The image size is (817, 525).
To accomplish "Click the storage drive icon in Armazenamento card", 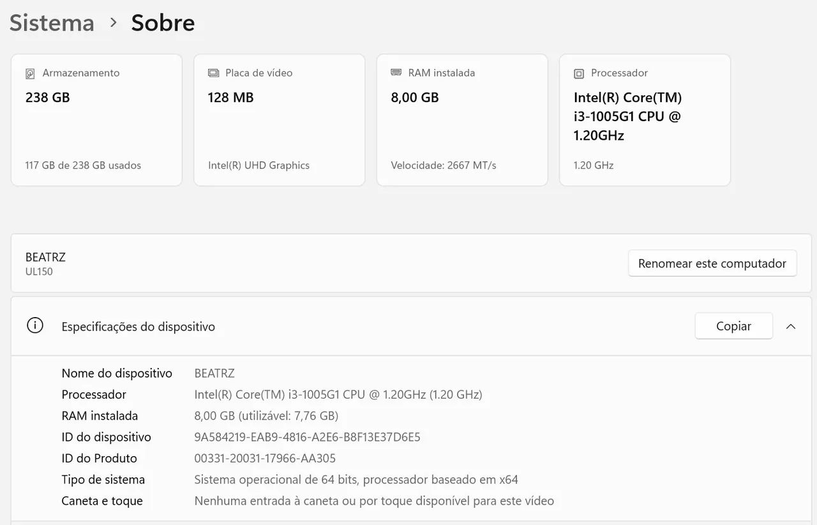I will click(30, 73).
